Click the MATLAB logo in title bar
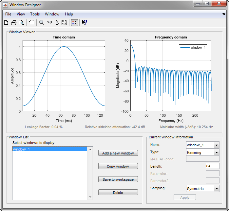Viewport: 229px width, 211px height. [5, 5]
